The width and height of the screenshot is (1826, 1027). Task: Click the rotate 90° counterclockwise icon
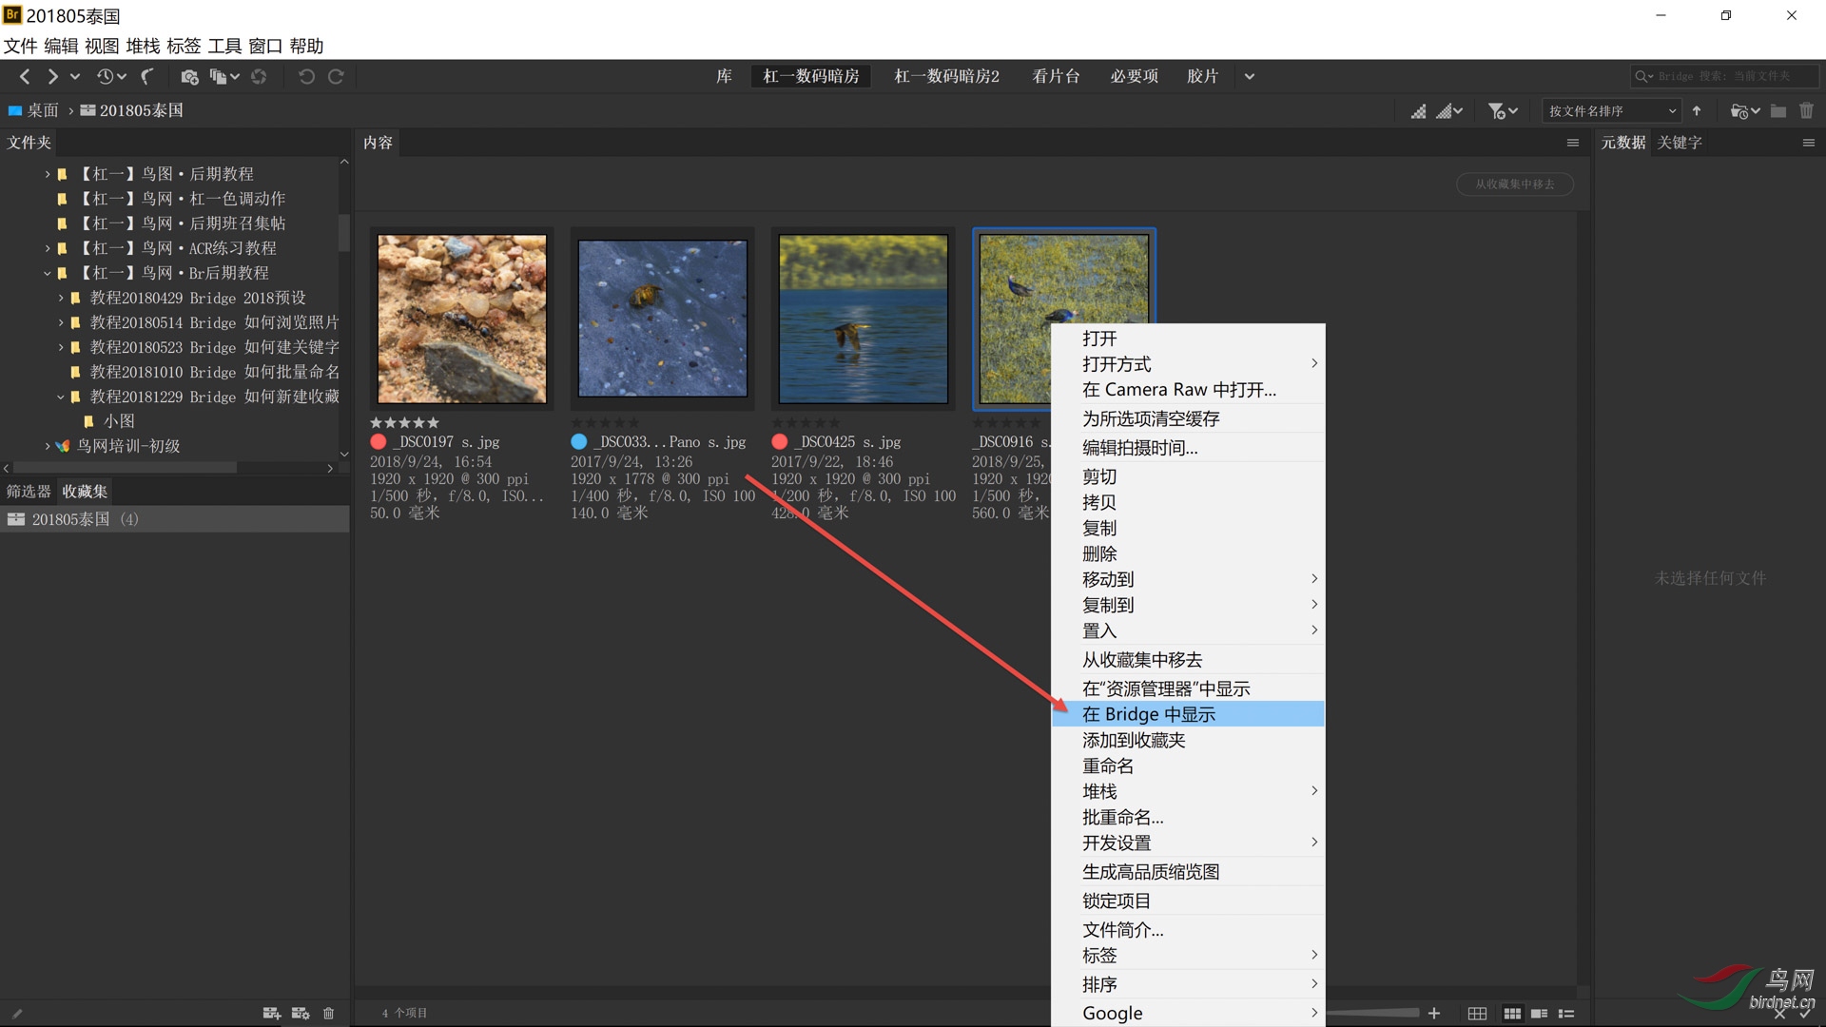pos(306,77)
